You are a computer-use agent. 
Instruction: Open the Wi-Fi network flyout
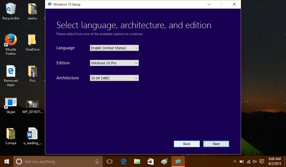tap(248, 161)
